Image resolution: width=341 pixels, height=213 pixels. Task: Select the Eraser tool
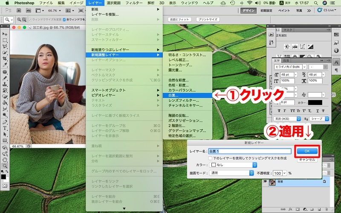[5, 96]
